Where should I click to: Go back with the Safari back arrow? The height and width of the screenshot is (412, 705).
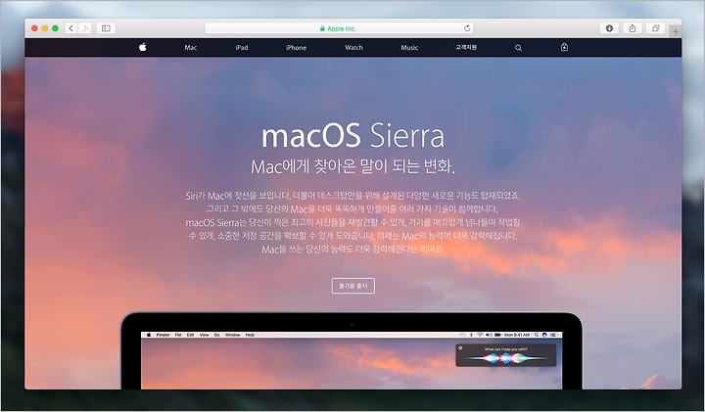[71, 28]
